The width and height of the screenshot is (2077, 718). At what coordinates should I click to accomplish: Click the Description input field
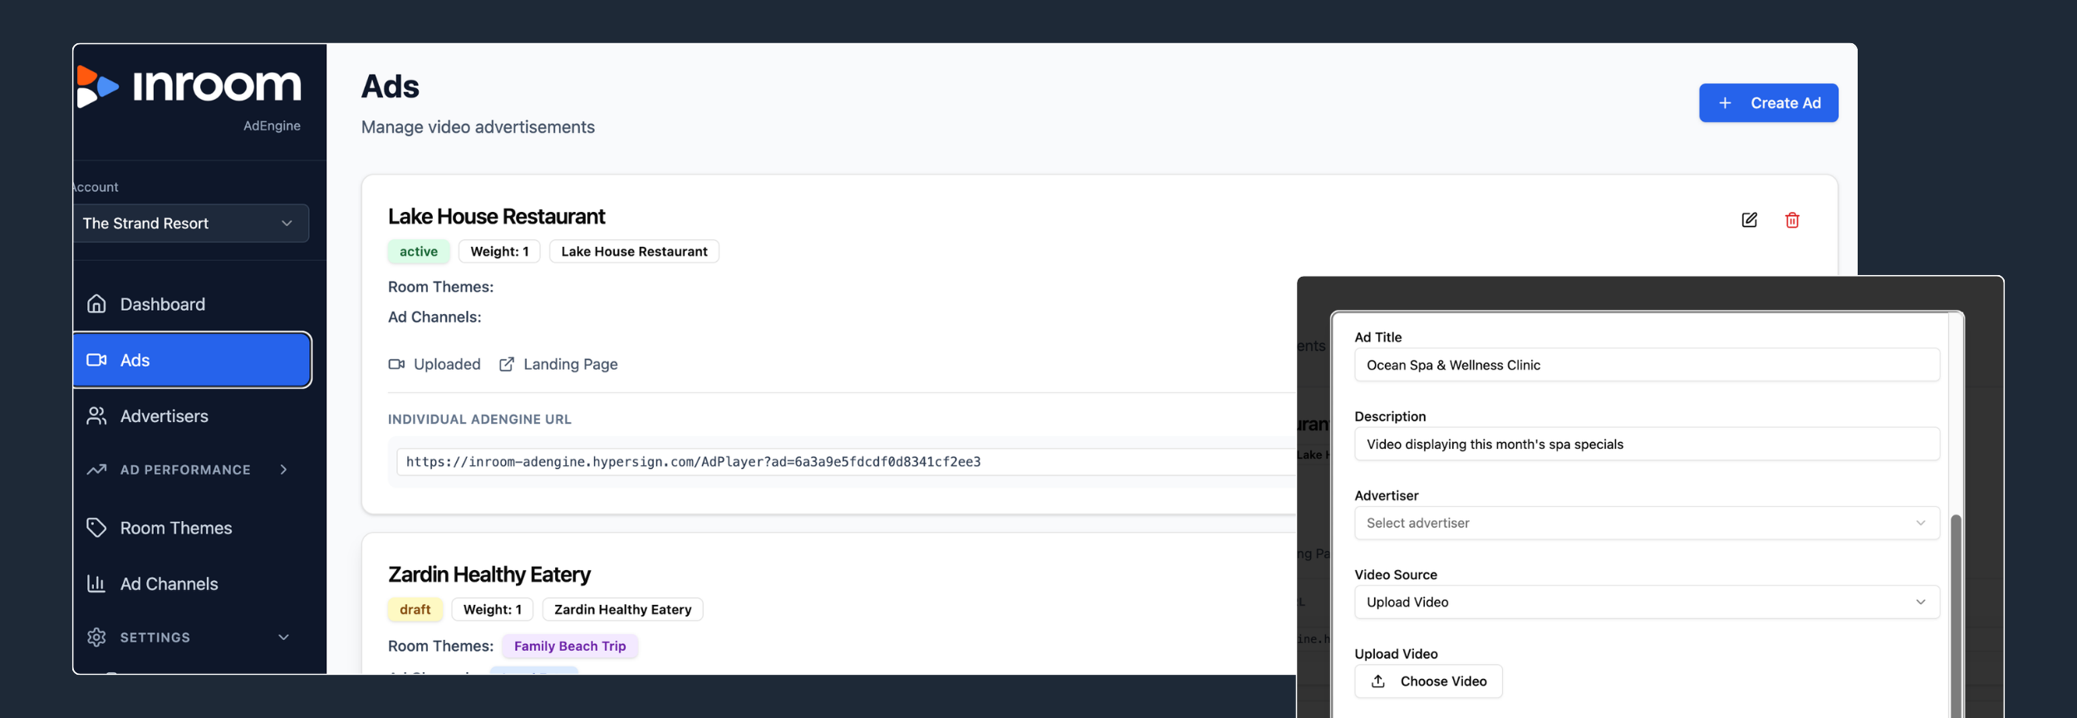point(1647,444)
